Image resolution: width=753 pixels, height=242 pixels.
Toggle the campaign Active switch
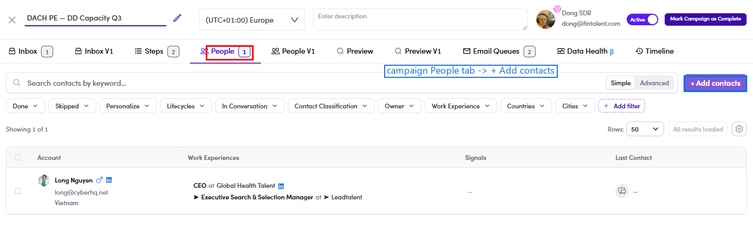point(642,19)
